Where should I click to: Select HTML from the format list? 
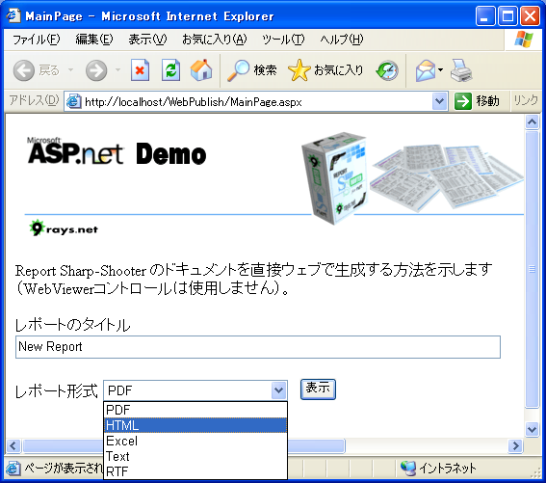pyautogui.click(x=195, y=425)
